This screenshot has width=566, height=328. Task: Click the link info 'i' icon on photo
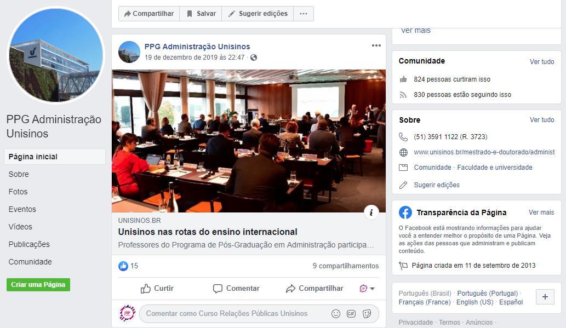(x=371, y=212)
